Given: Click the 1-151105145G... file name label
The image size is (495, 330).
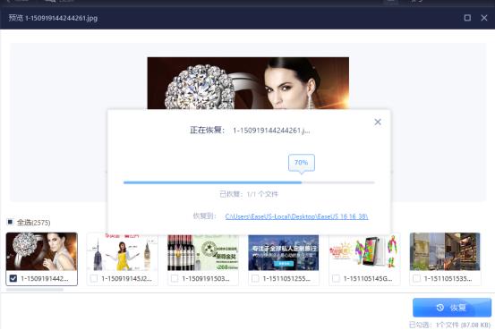Looking at the screenshot, I should [368, 278].
